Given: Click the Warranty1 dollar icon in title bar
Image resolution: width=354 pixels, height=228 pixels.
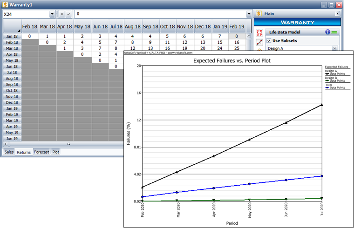Looking at the screenshot, I should coord(5,5).
